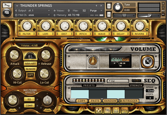Image resolution: width=167 pixels, height=115 pixels.
Task: Open the Vol sequencer target dropdown
Action: 117,81
